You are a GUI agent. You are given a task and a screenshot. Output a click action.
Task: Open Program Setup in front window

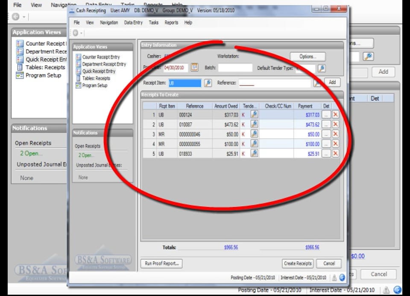click(95, 85)
